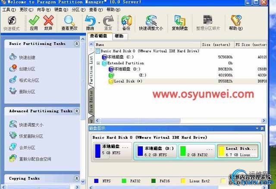
Task: Collapse the Advanced Partitioning Tasks panel
Action: [x=77, y=111]
